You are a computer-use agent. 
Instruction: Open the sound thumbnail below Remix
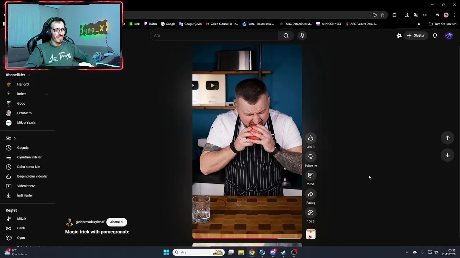click(x=310, y=234)
